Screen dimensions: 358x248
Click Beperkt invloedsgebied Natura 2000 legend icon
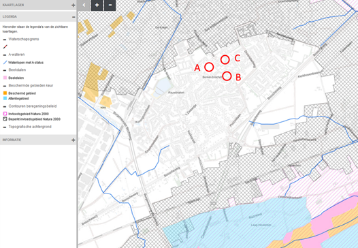pyautogui.click(x=5, y=119)
